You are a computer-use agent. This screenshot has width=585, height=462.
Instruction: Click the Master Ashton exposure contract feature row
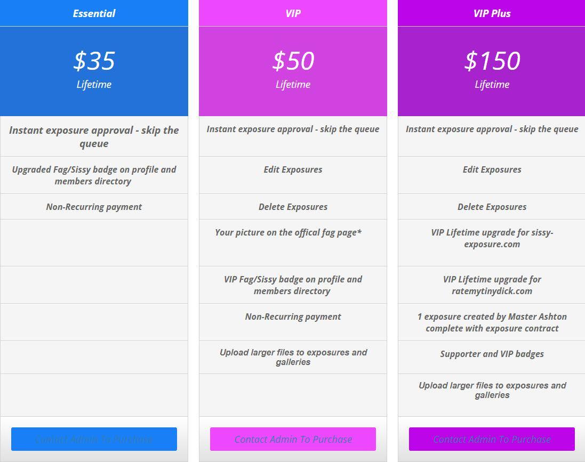click(492, 322)
